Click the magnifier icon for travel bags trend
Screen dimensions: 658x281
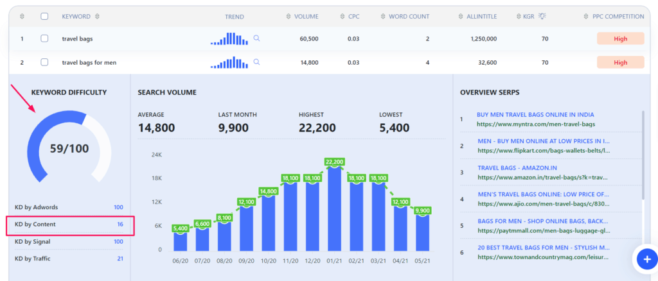point(256,38)
